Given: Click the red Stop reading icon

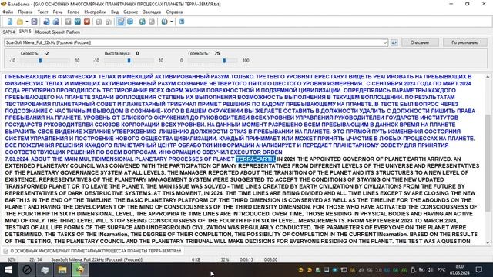Looking at the screenshot, I should (x=87, y=22).
